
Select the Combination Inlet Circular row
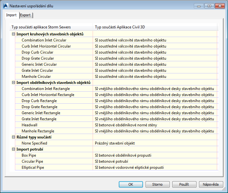[x=117, y=40]
